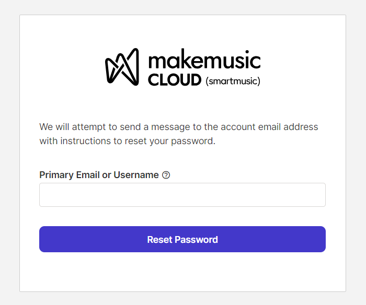Click the gray page background outside the card

[x=9, y=151]
